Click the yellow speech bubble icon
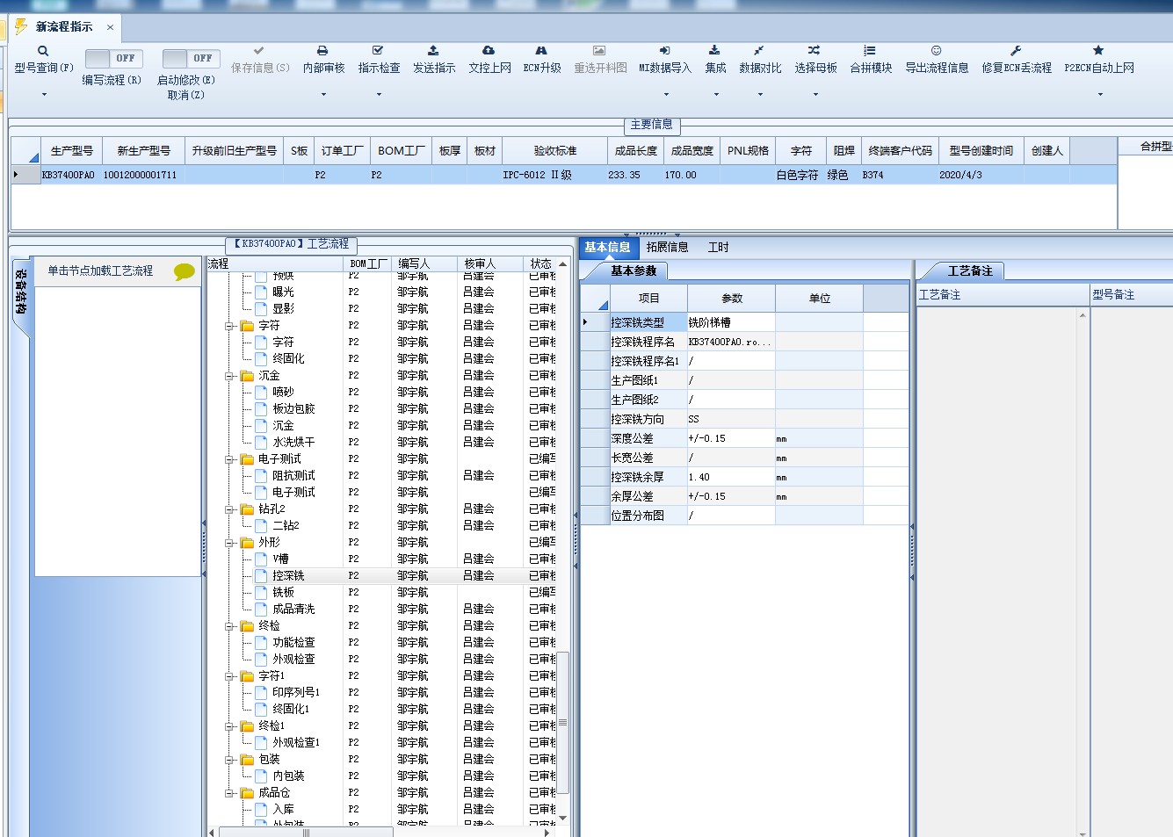 click(185, 272)
